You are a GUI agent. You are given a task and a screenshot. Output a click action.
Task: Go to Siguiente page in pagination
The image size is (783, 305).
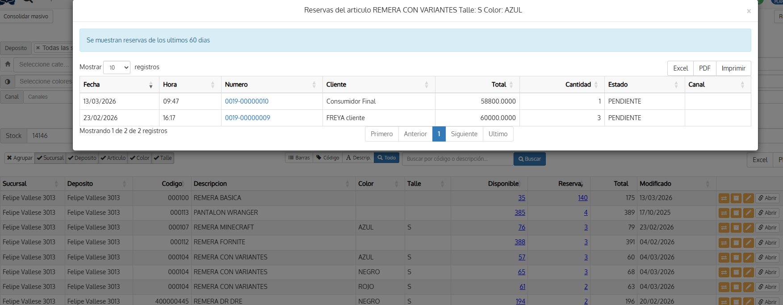tap(464, 134)
